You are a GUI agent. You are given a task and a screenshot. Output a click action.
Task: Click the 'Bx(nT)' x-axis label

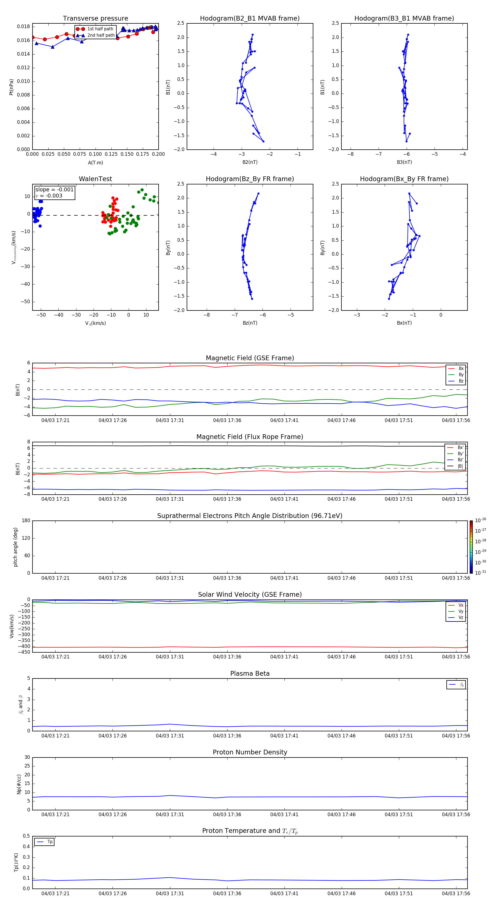point(404,323)
